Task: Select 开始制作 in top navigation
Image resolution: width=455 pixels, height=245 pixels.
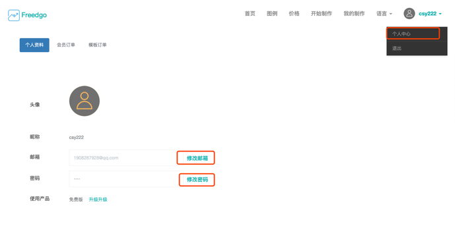Action: click(321, 14)
